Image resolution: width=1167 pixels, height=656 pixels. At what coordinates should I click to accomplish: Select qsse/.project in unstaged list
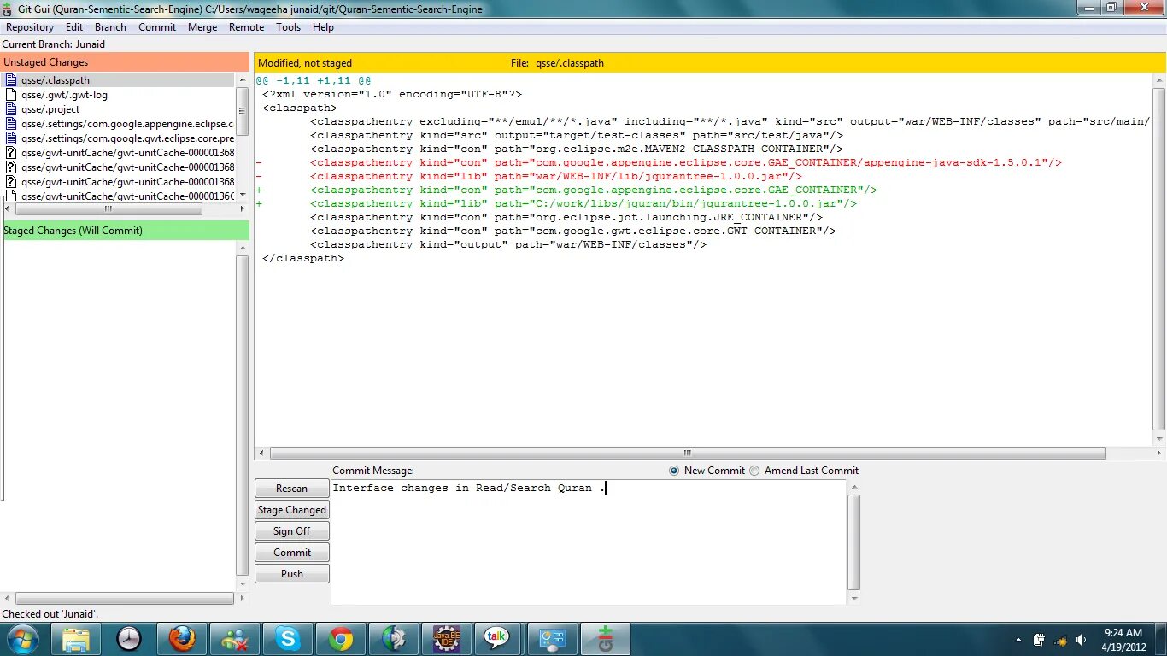click(50, 109)
